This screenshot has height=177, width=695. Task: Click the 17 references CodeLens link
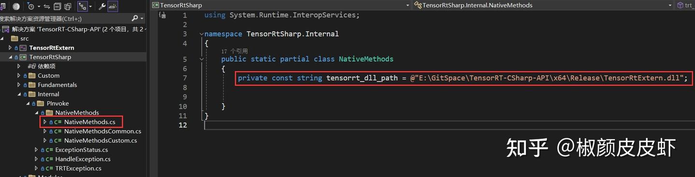click(234, 51)
